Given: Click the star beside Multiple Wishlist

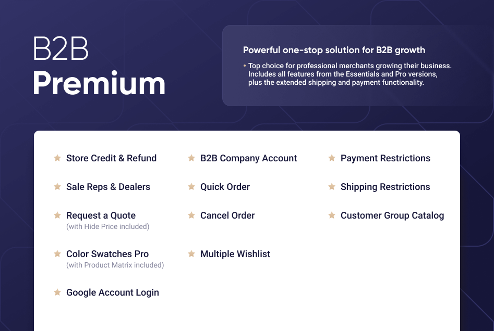Looking at the screenshot, I should [x=191, y=254].
